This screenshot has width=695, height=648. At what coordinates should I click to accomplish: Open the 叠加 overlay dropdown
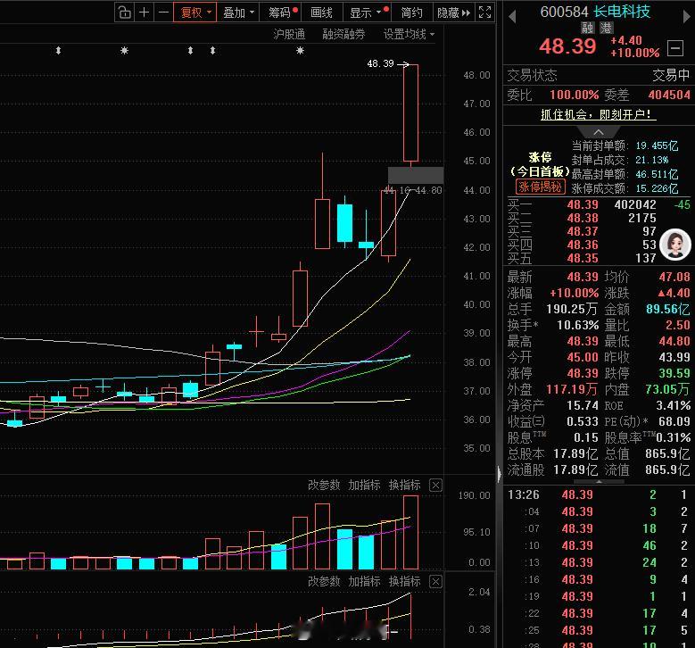point(238,12)
